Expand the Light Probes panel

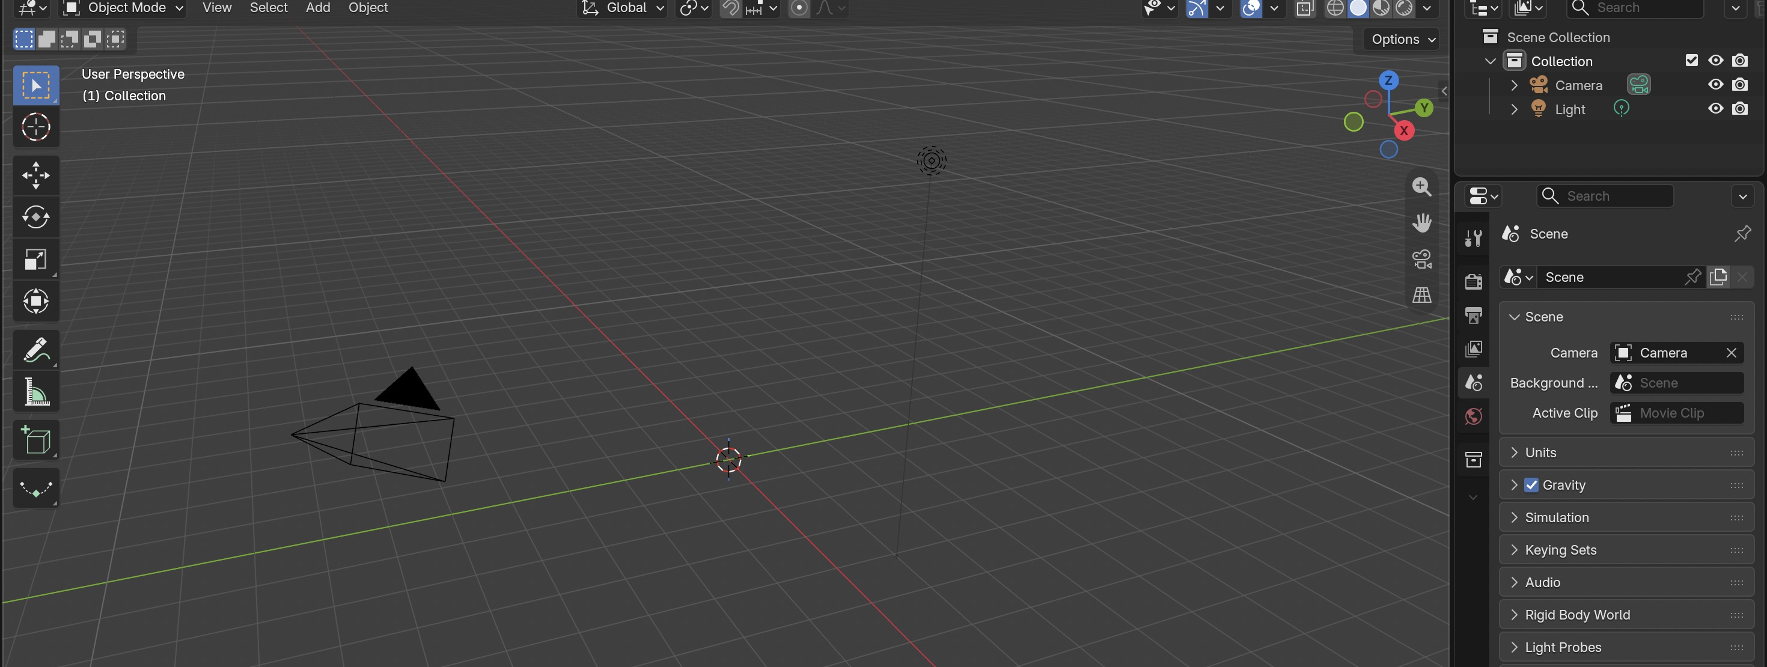point(1626,647)
